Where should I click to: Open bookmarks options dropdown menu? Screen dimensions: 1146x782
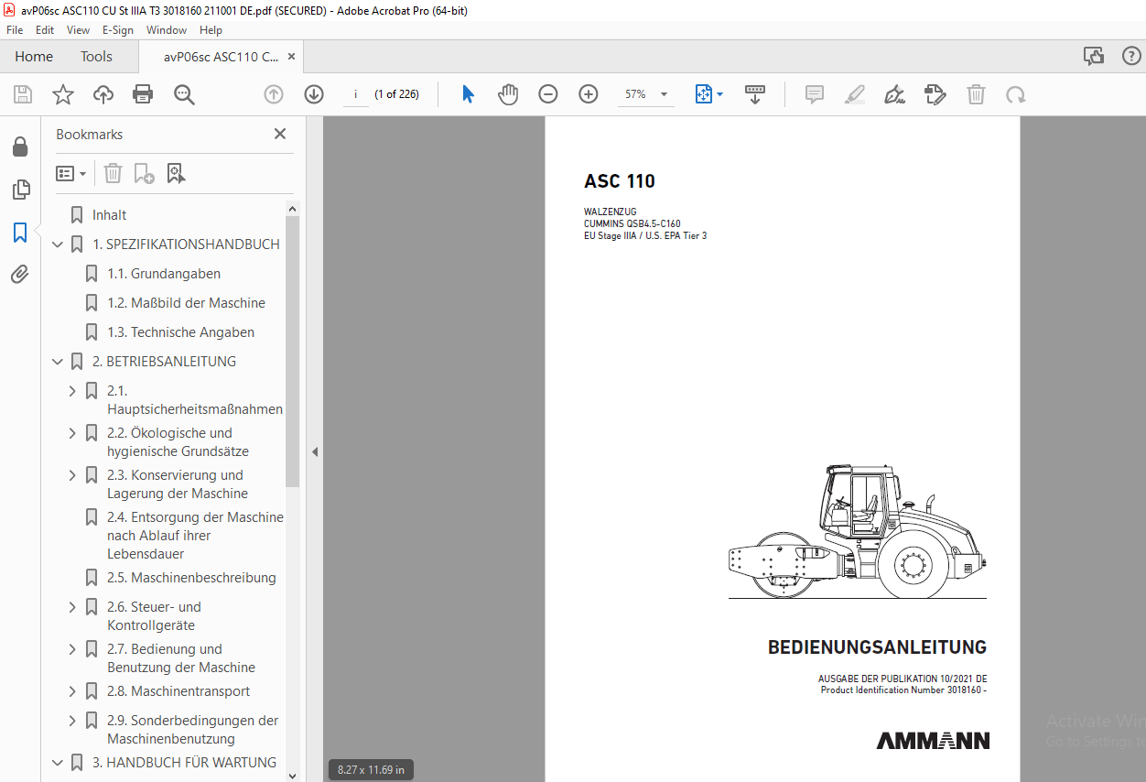click(x=71, y=173)
